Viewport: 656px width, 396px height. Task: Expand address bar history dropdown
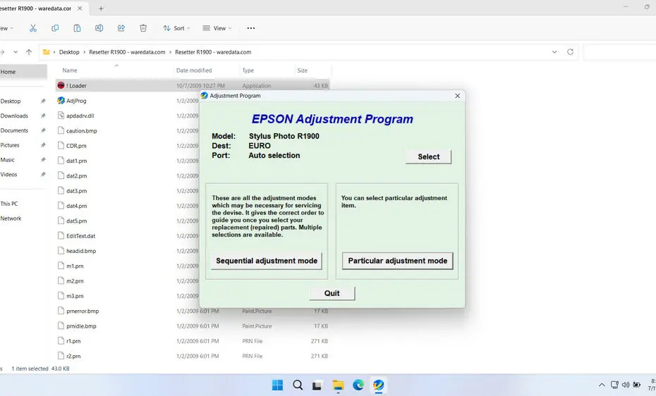click(x=554, y=52)
